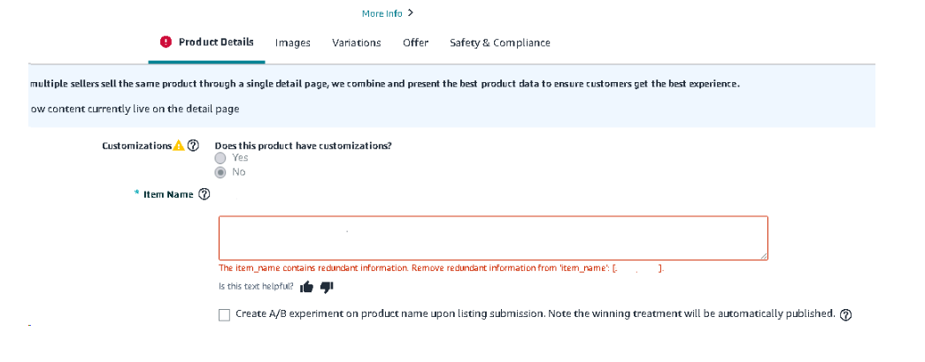
Task: Open the Images tab
Action: pos(293,42)
